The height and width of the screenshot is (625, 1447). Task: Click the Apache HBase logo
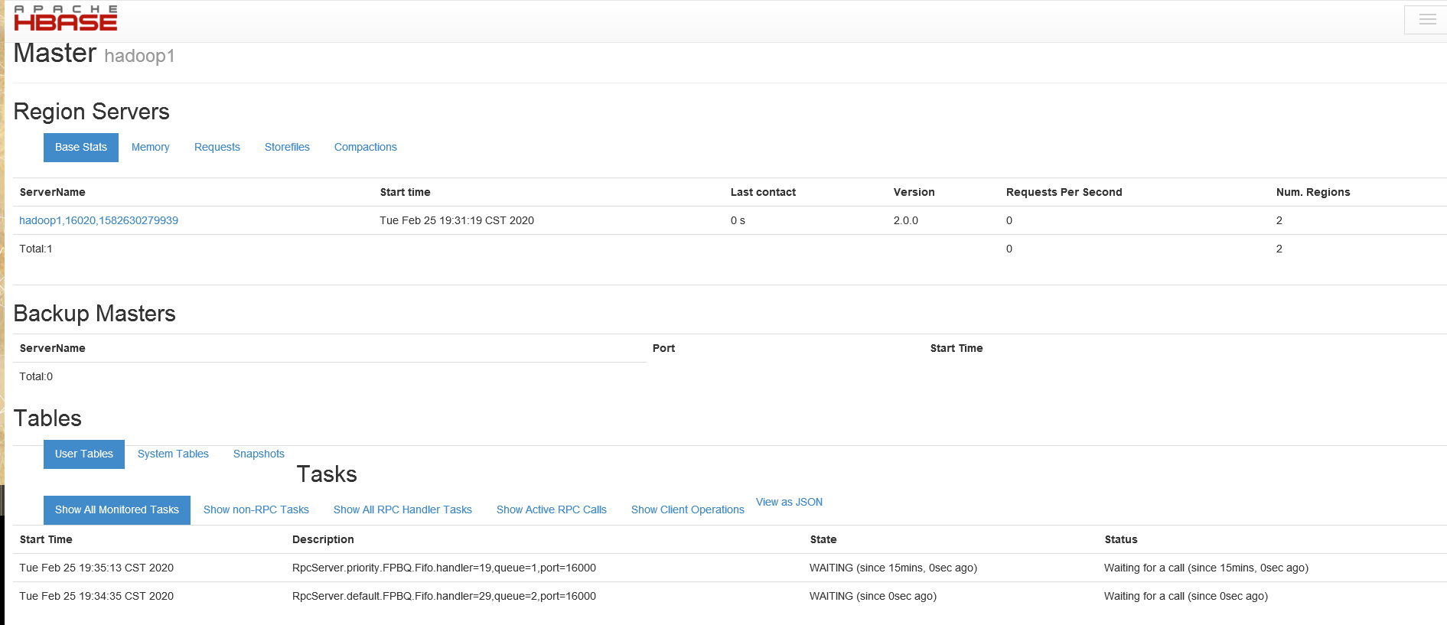[x=66, y=19]
